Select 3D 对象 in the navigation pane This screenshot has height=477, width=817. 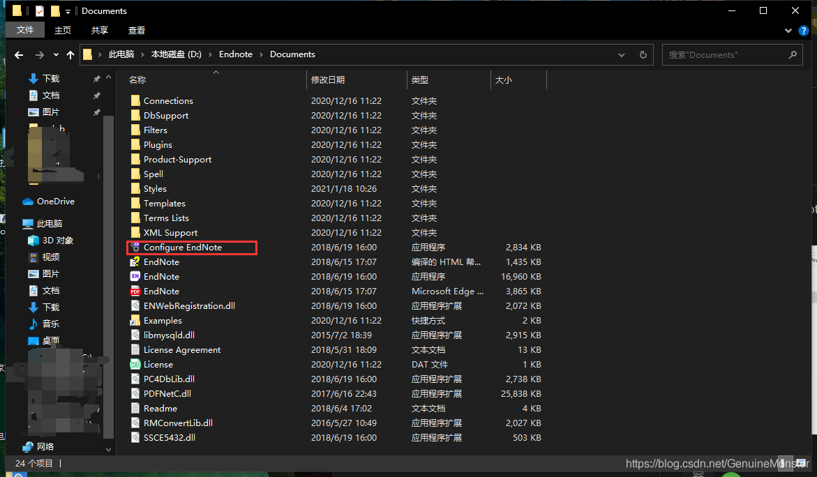[x=50, y=241]
